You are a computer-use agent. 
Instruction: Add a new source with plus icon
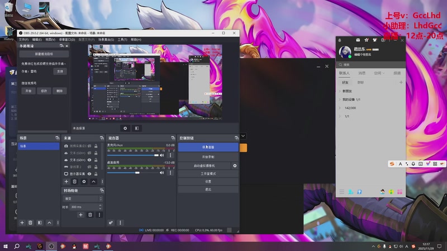point(66,182)
